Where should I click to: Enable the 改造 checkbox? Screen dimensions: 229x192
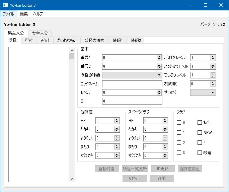pyautogui.click(x=200, y=153)
